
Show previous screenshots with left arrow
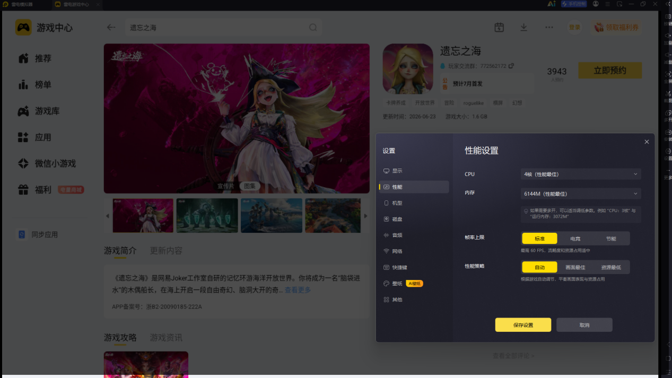(x=108, y=216)
